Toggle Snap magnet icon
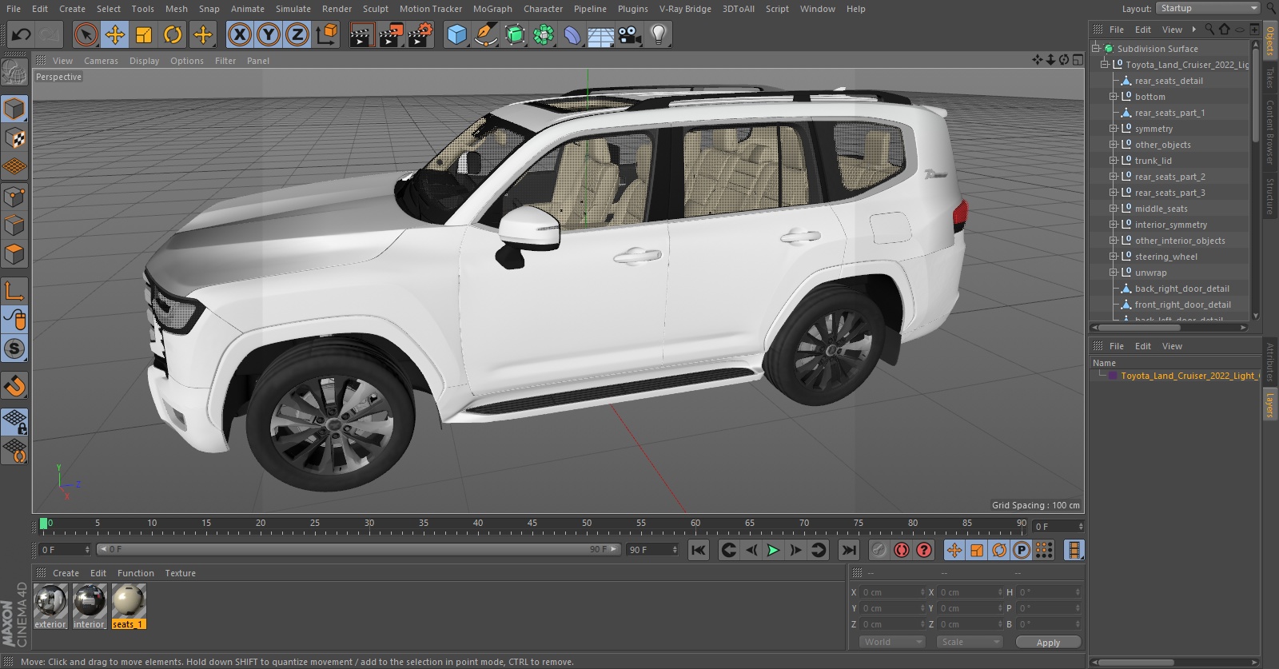This screenshot has height=669, width=1279. point(14,386)
